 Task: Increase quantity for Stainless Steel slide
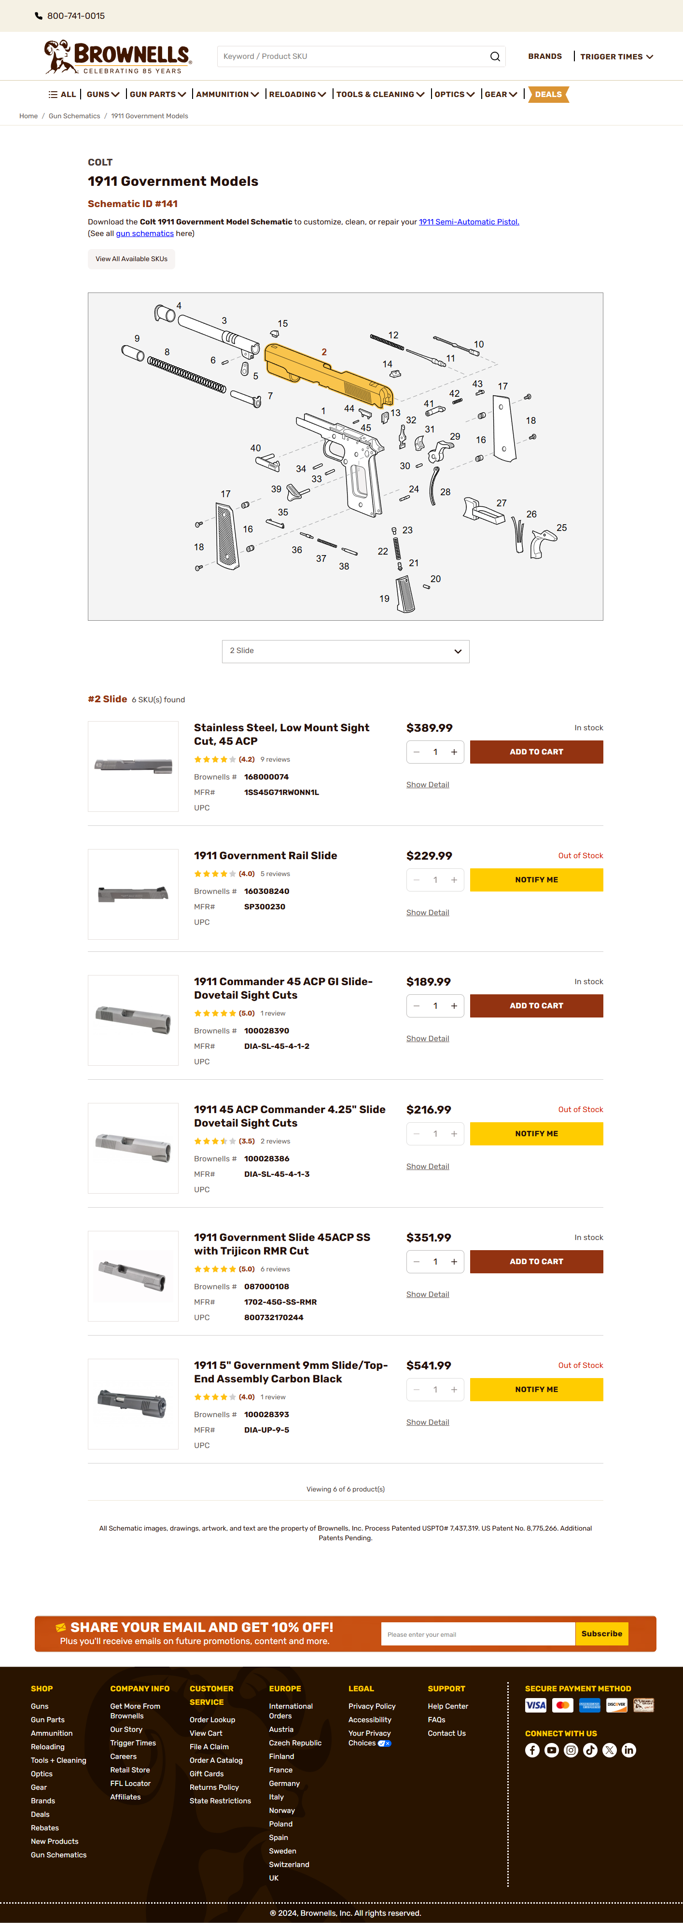(x=454, y=752)
